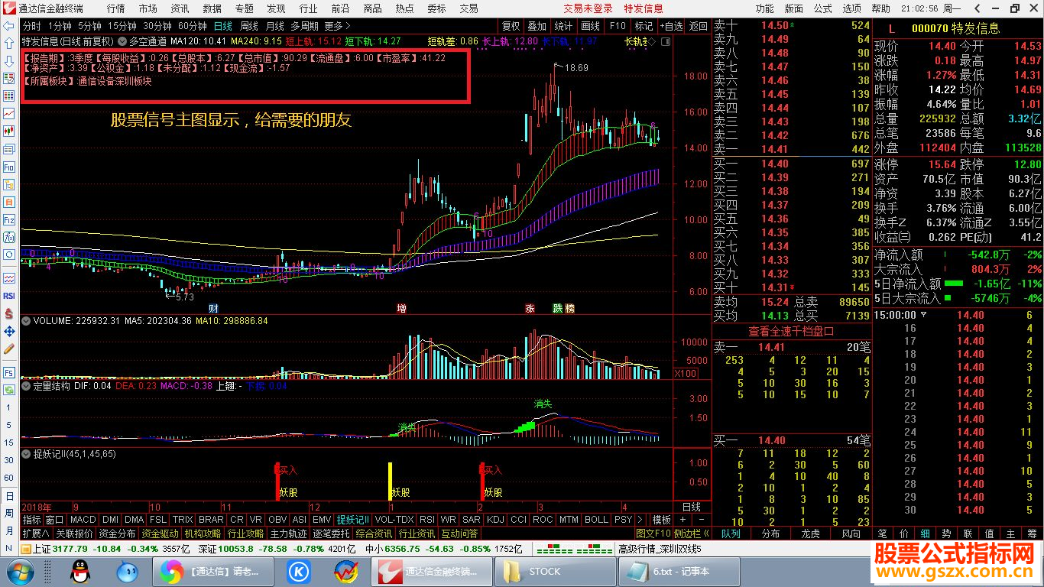Open the 资金驱动 tab
The width and height of the screenshot is (1044, 587).
coord(160,533)
